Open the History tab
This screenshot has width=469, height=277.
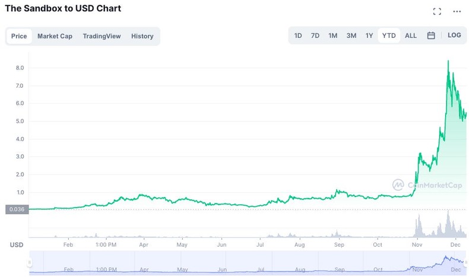(142, 36)
